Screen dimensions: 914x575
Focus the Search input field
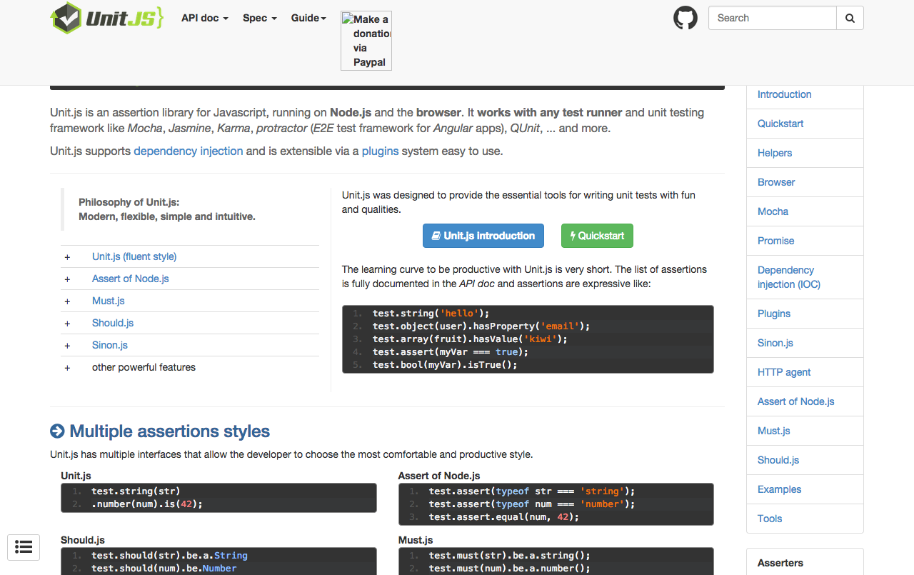(772, 18)
